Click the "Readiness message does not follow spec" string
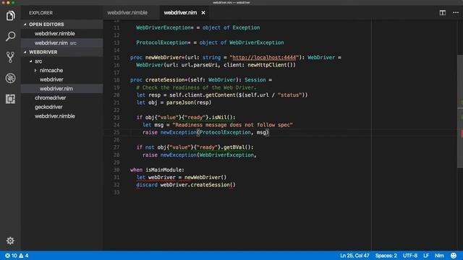Image resolution: width=463 pixels, height=260 pixels. [232, 125]
